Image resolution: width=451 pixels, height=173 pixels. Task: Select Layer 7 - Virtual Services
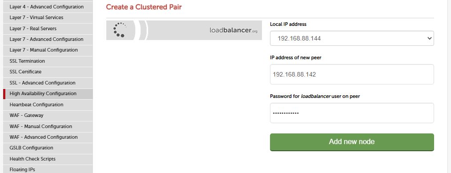(48, 17)
